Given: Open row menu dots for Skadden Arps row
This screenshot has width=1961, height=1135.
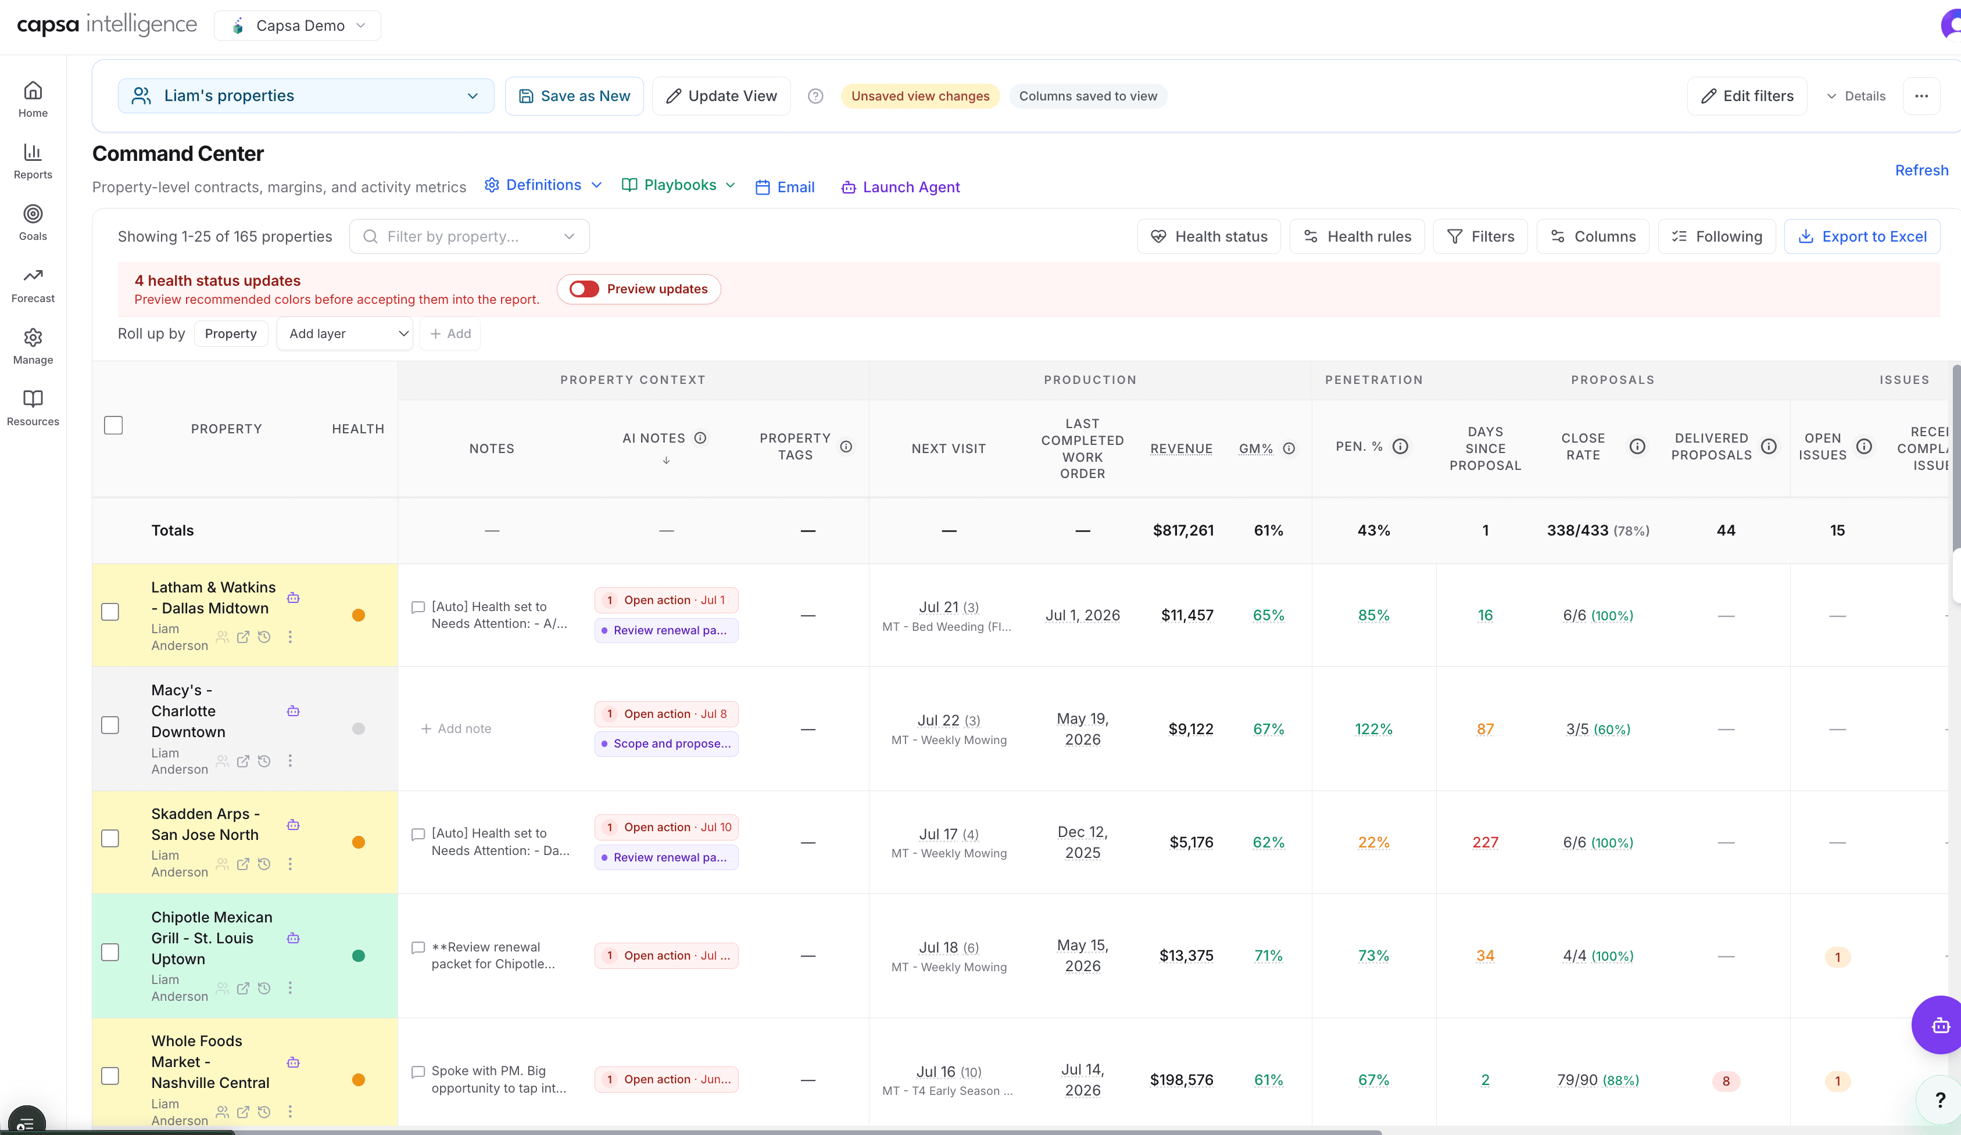Looking at the screenshot, I should [290, 864].
